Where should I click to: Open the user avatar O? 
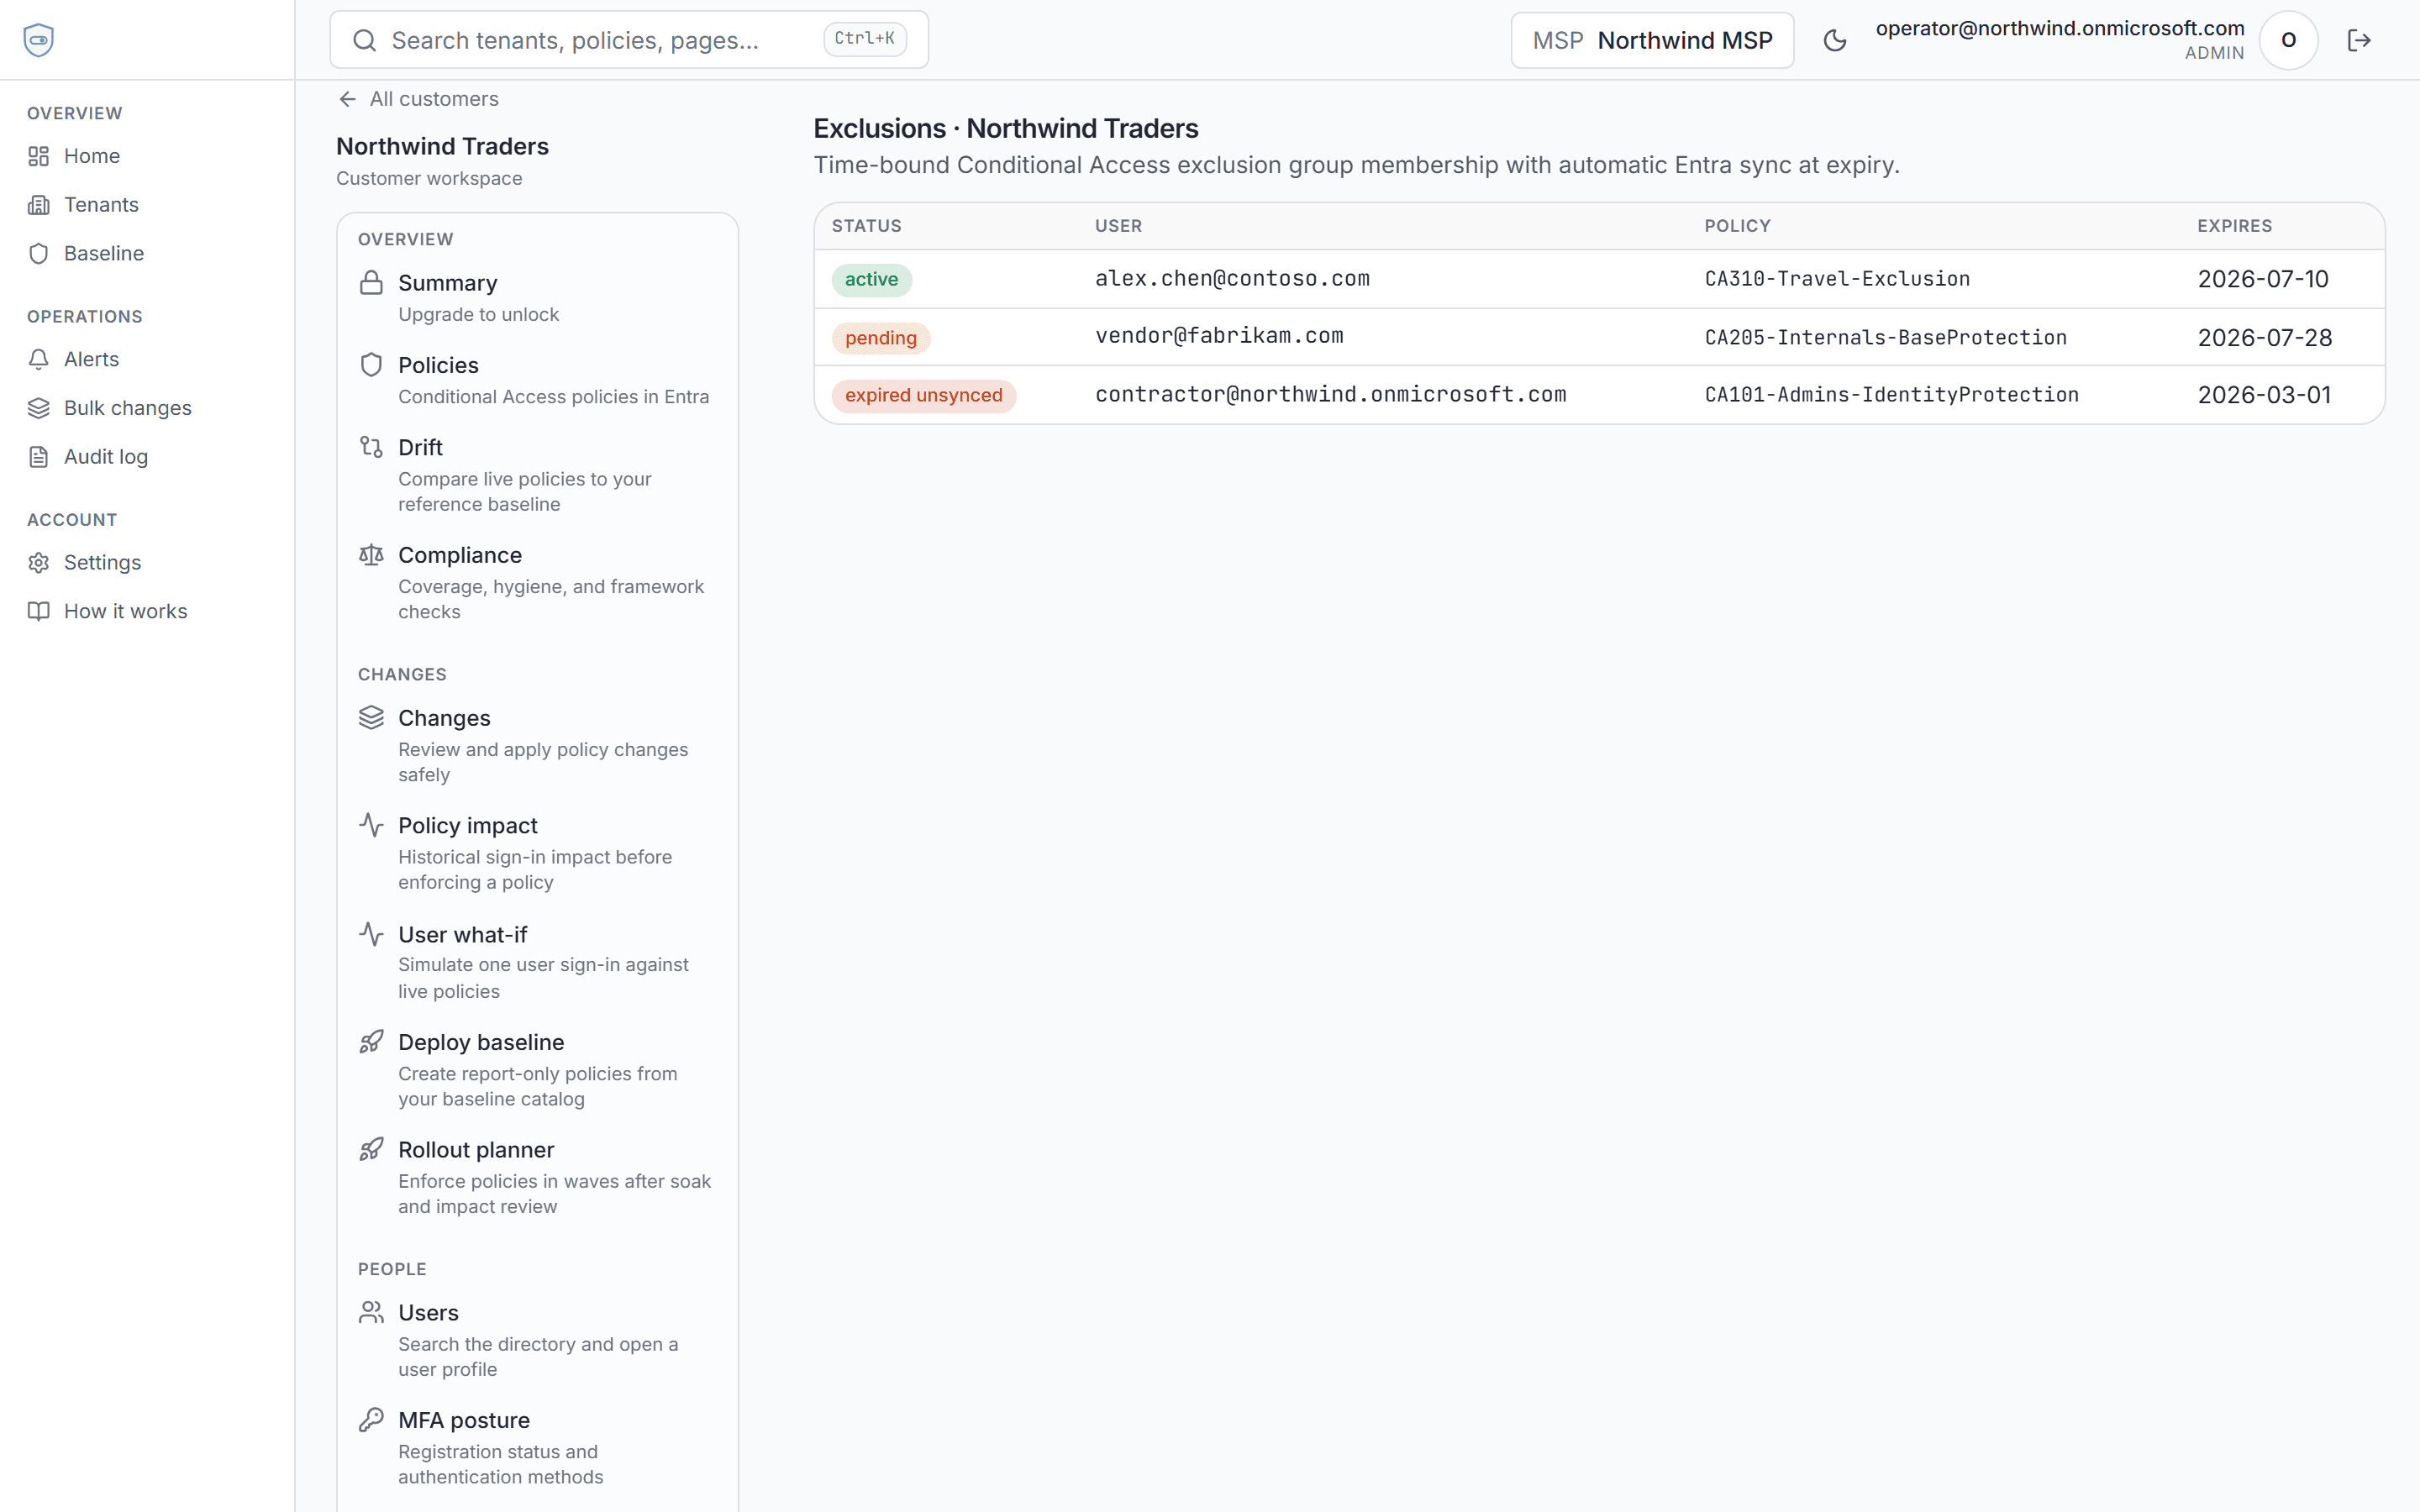(2288, 40)
